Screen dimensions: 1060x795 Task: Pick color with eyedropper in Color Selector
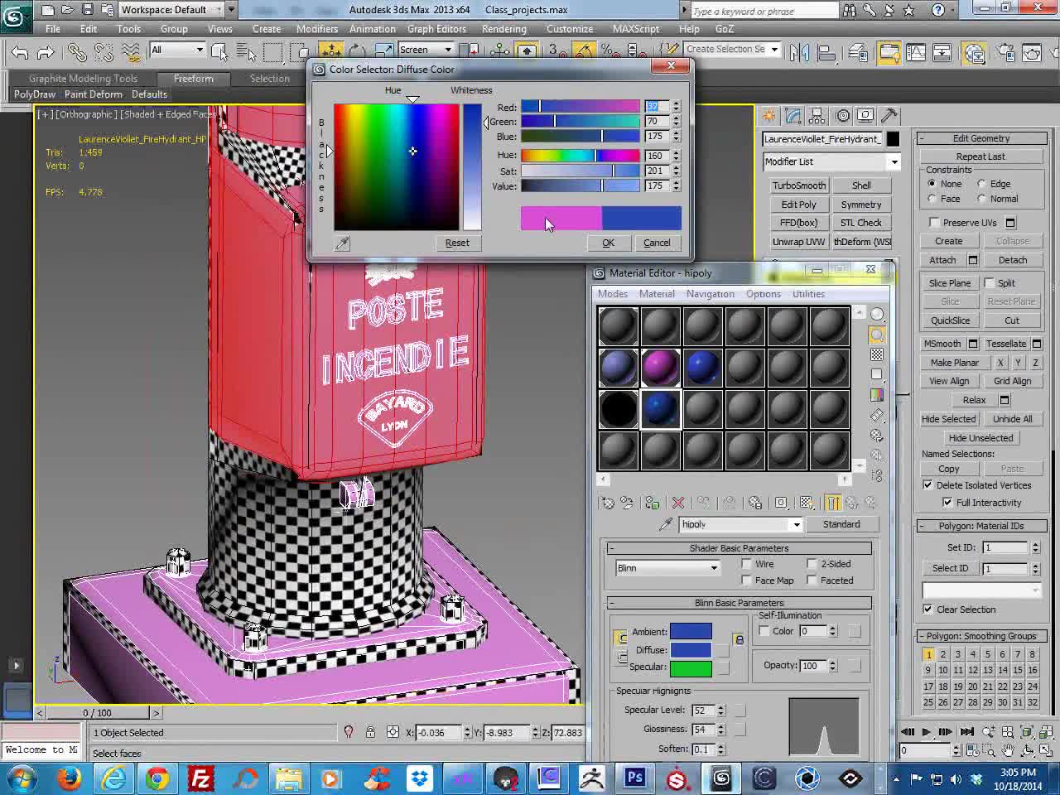(x=342, y=243)
